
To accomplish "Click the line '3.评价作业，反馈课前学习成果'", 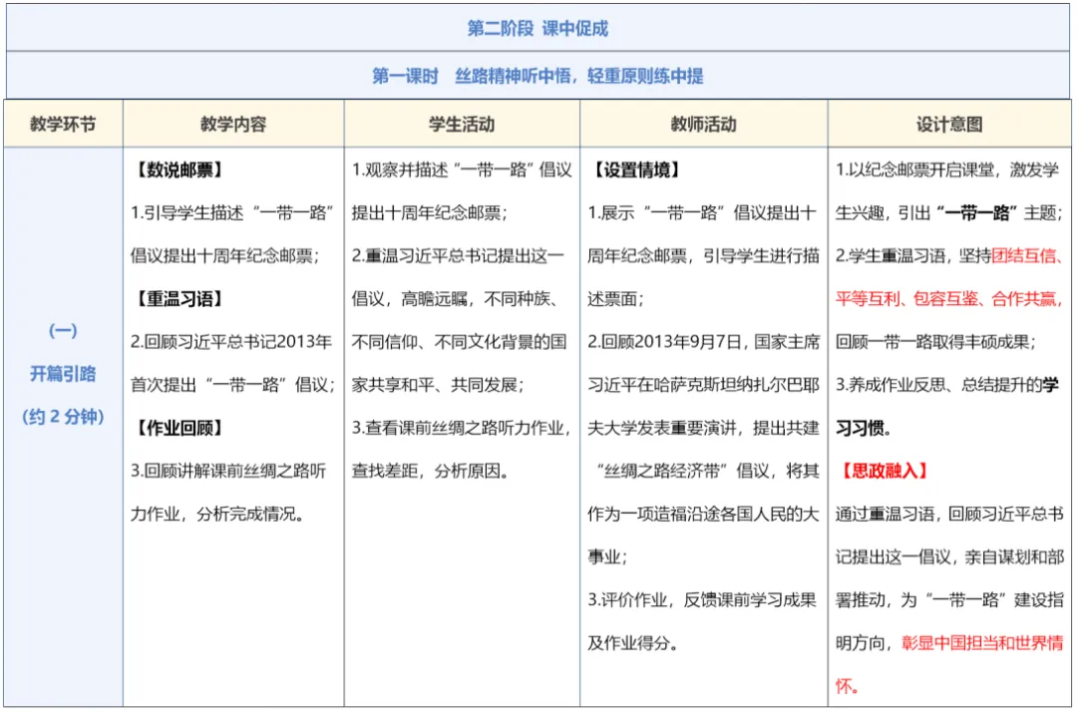I will pyautogui.click(x=701, y=600).
